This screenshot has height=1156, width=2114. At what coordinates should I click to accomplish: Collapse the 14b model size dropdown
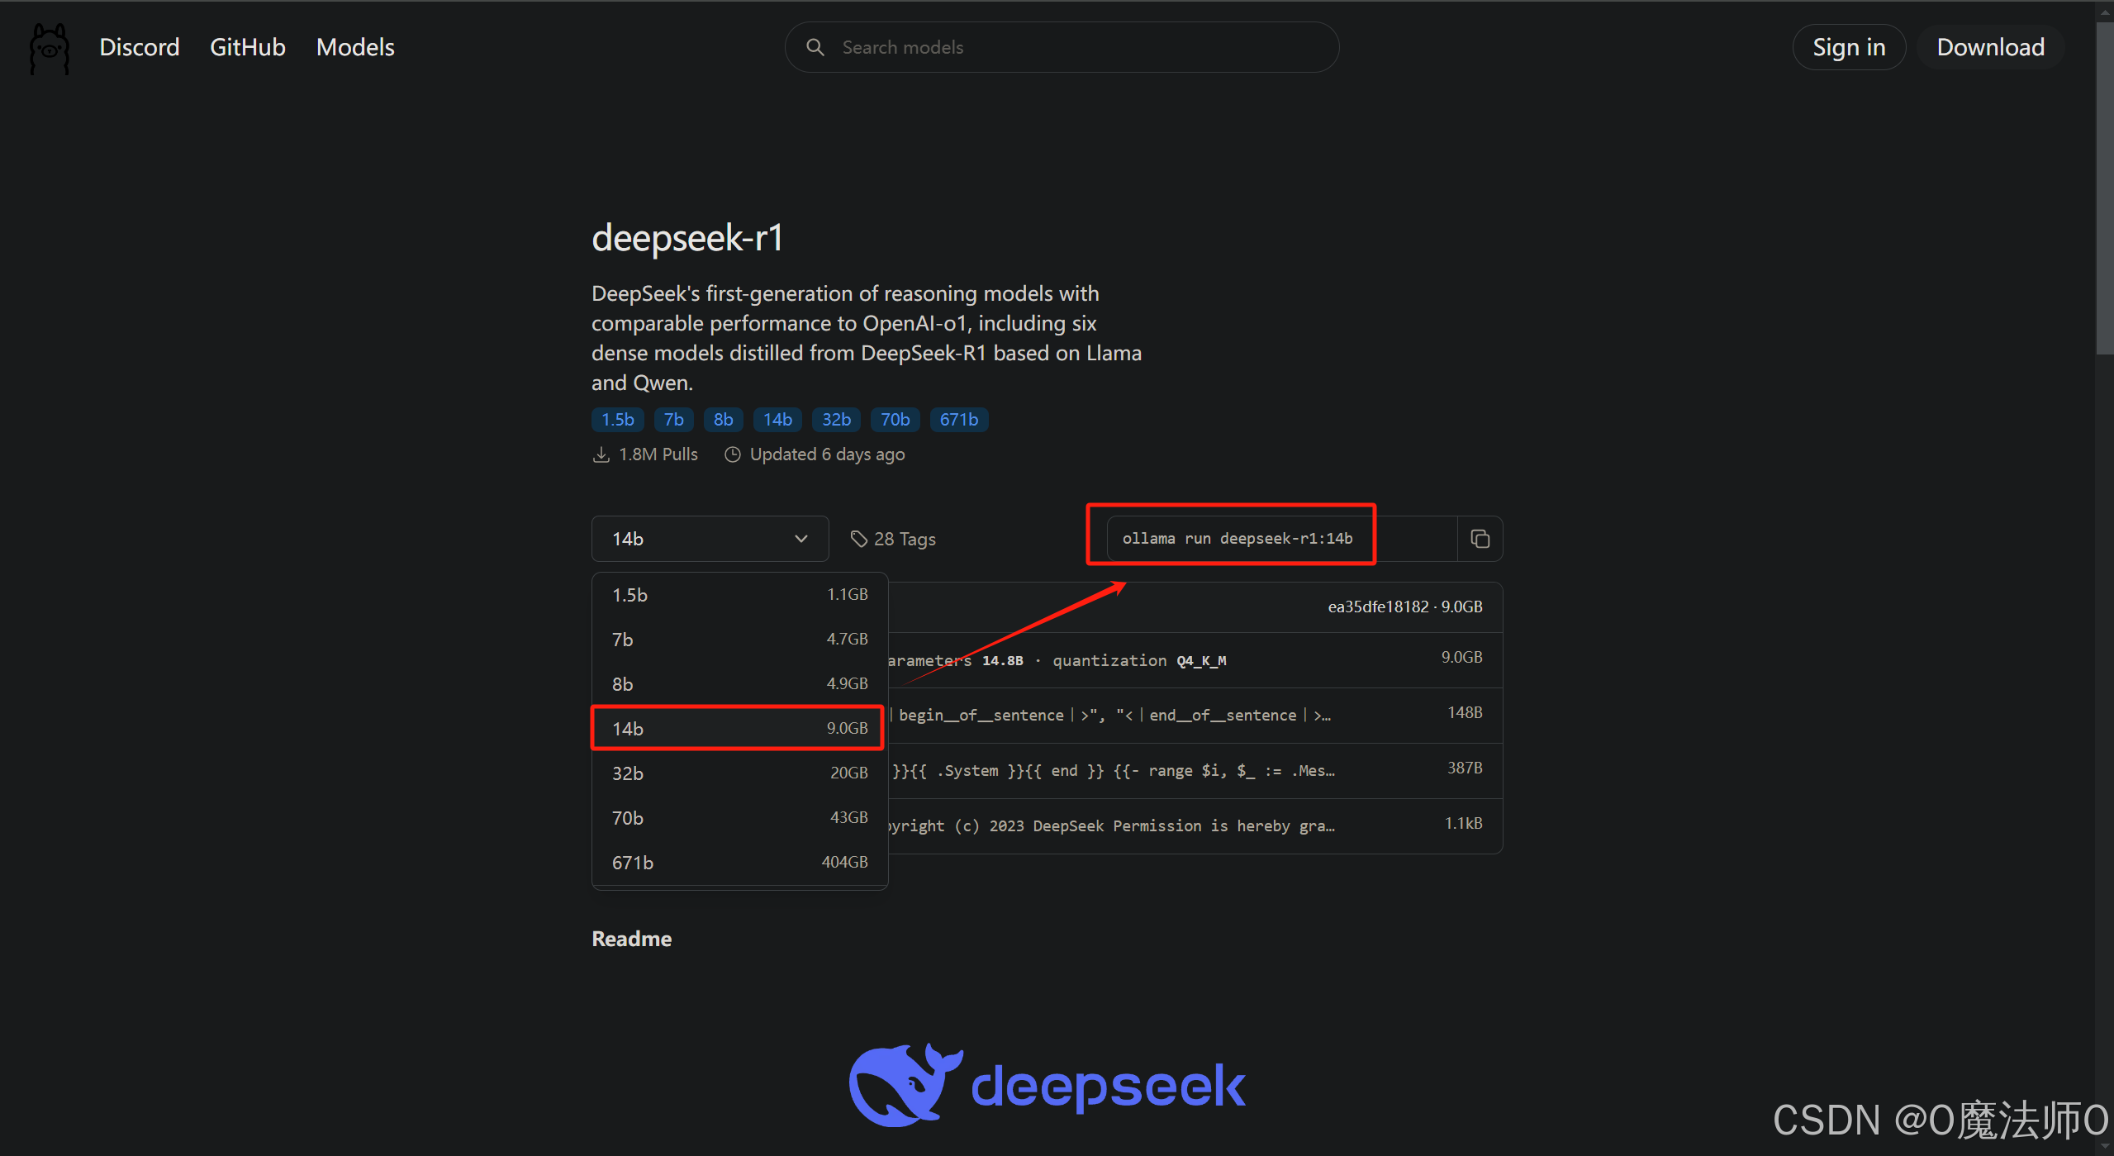click(710, 539)
